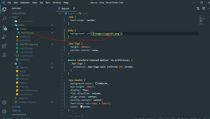Open robots.txt file
210x119 pixels.
click(x=24, y=60)
